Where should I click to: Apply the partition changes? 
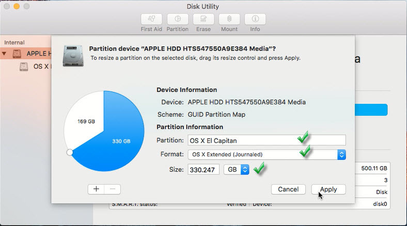[328, 189]
